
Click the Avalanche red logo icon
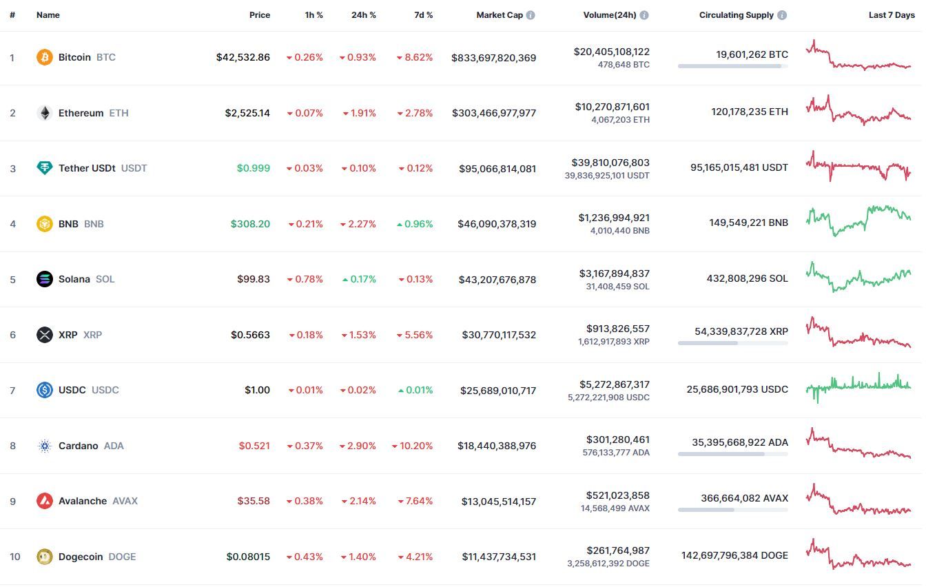(45, 501)
